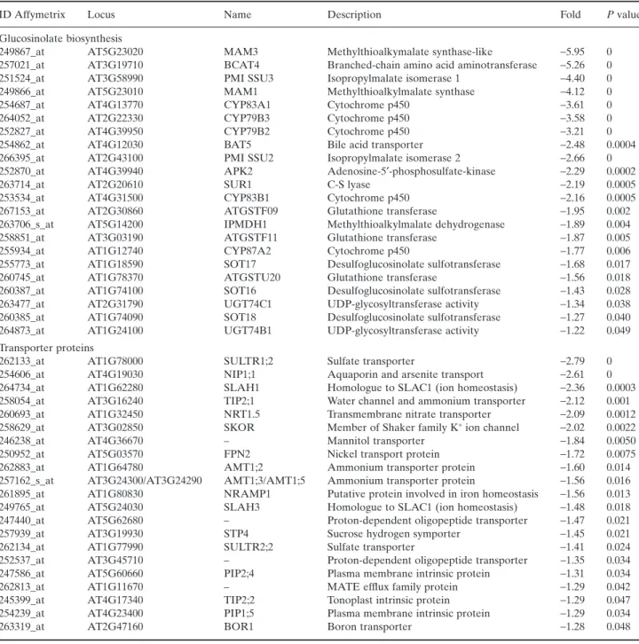639x644 pixels.
Task: Click gene name NRT1.5
Action: coord(242,414)
